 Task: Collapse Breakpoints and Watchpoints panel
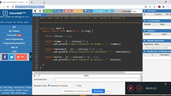point(145,51)
